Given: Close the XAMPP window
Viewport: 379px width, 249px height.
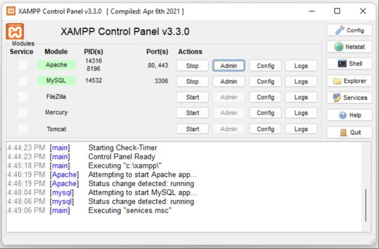Looking at the screenshot, I should (x=363, y=11).
